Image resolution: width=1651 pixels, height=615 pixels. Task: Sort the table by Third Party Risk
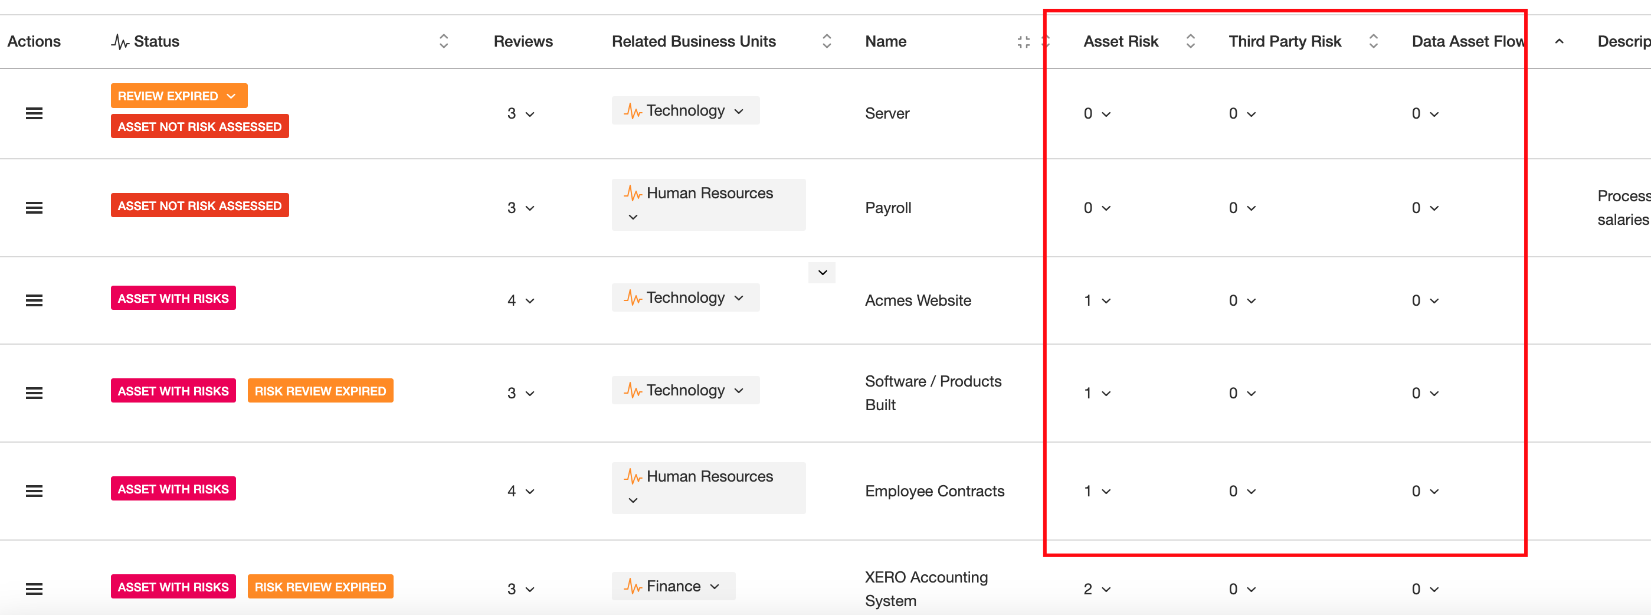[x=1373, y=40]
